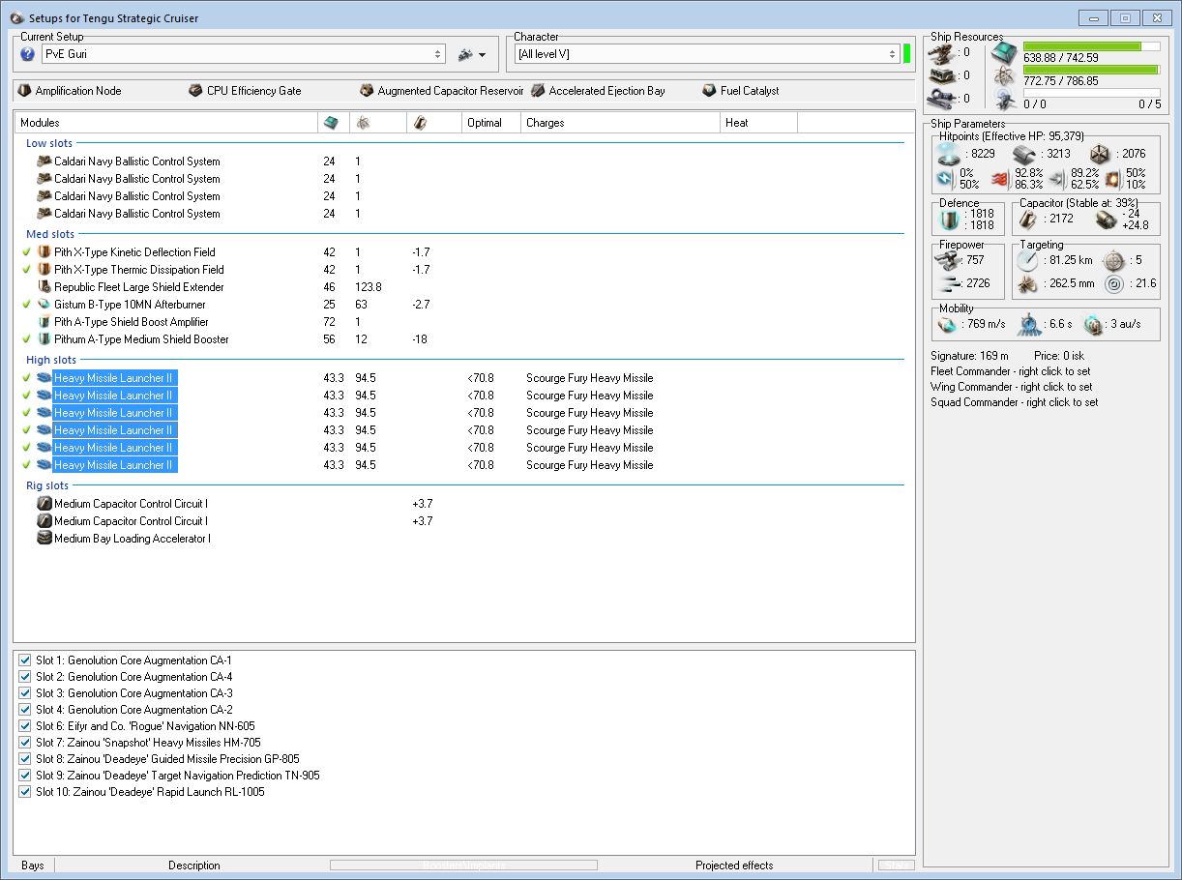Screen dimensions: 1182x880
Task: Click the shield hitpoints icon
Action: pos(949,153)
